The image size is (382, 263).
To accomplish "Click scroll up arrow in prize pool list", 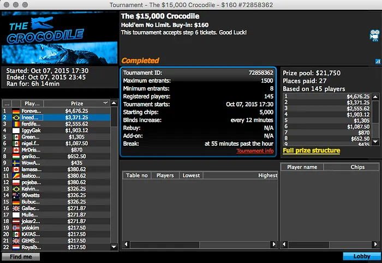I will 376,96.
